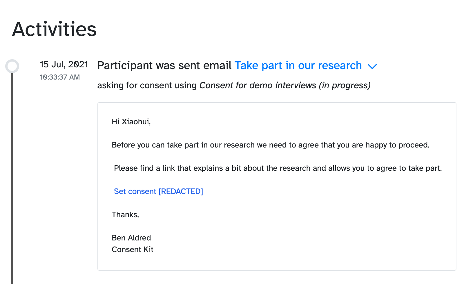Click the 'asking for consent using' text

pos(147,85)
